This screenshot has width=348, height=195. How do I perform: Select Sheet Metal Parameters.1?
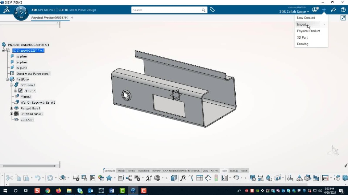[x=33, y=74]
